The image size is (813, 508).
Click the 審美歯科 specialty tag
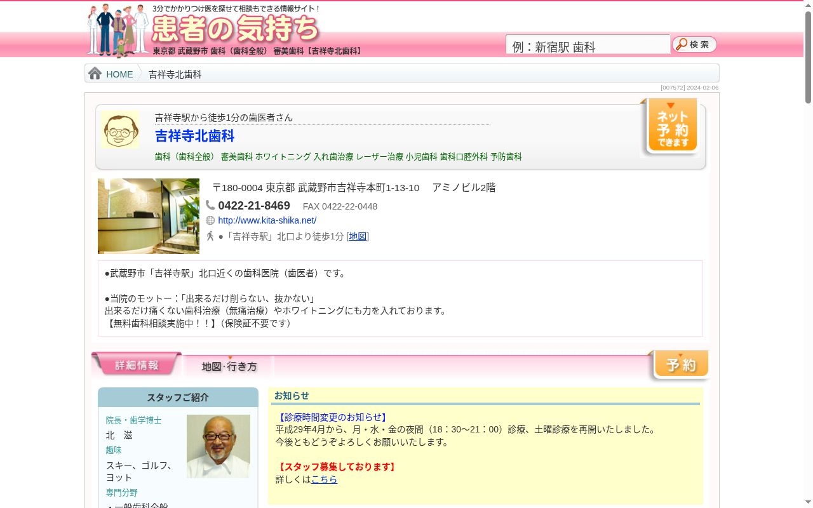coord(237,156)
